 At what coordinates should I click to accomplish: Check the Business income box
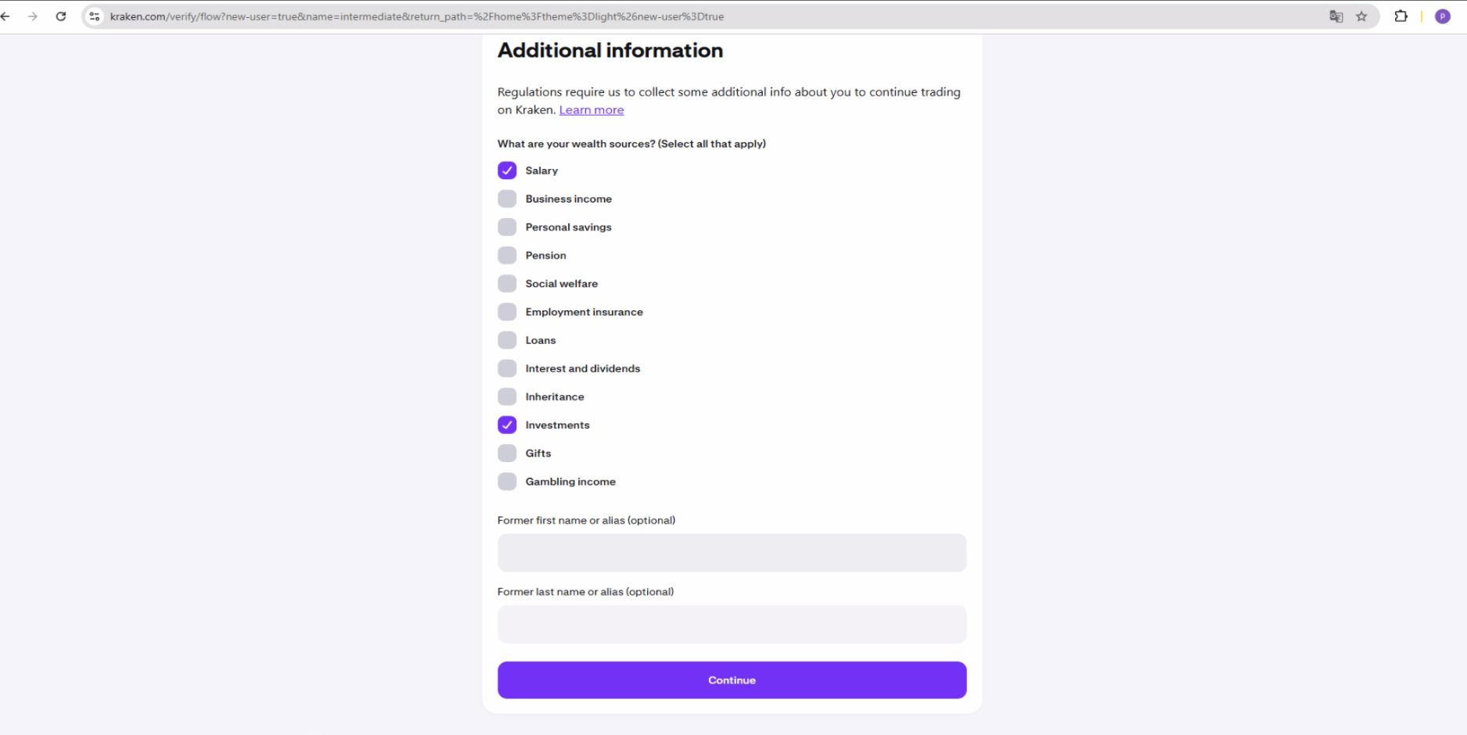(507, 199)
